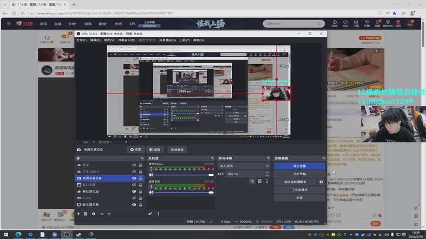Click transition duration field 300 ms
Screen dimensions: 426x239
pyautogui.click(x=245, y=174)
